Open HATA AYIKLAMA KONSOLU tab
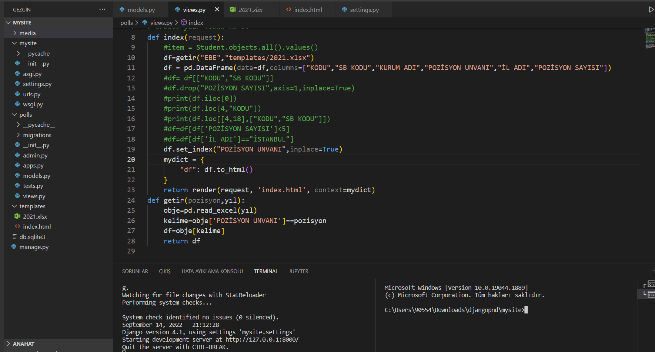This screenshot has width=655, height=352. 212,271
